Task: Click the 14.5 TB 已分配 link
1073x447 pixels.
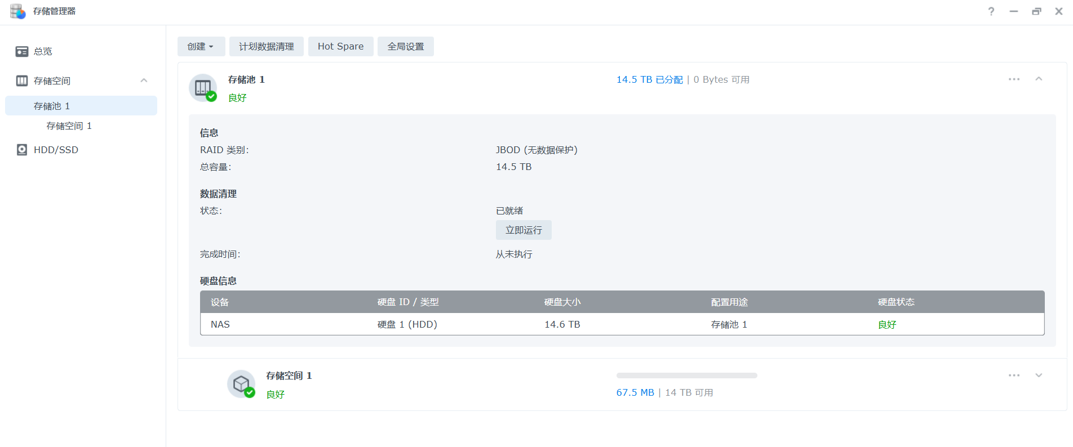Action: (x=649, y=79)
